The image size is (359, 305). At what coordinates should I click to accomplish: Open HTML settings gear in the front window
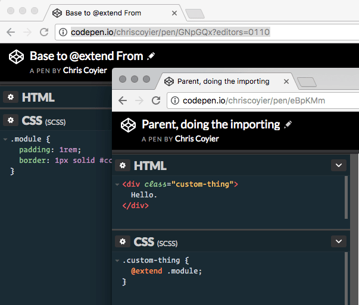tap(123, 166)
